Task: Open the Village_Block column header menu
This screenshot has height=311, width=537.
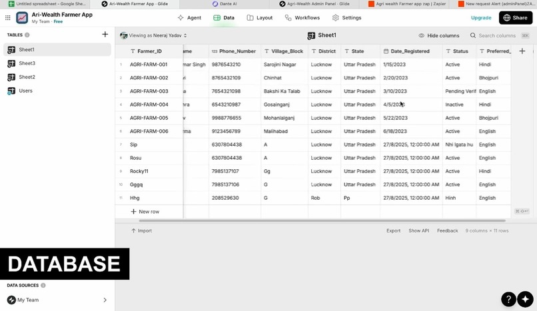Action: click(x=284, y=51)
